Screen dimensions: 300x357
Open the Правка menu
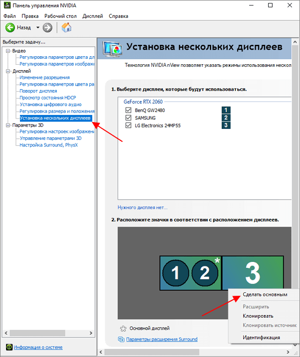30,16
